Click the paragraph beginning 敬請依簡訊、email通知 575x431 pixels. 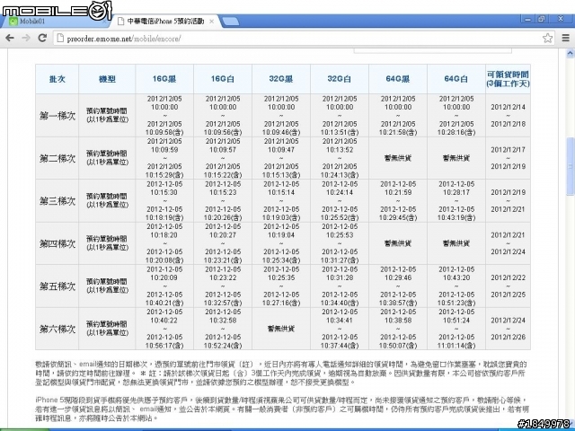(281, 374)
